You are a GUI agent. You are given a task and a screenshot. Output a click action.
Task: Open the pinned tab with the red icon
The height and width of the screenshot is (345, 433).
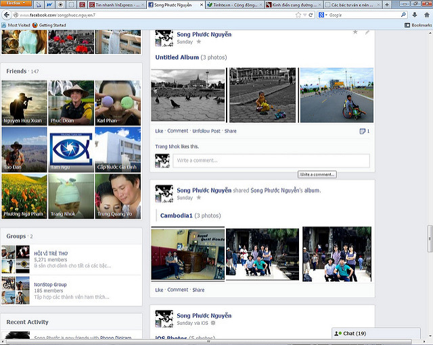(x=82, y=5)
